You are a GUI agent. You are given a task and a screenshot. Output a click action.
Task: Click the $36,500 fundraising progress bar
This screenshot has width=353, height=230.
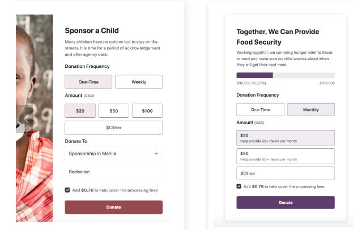pyautogui.click(x=285, y=75)
